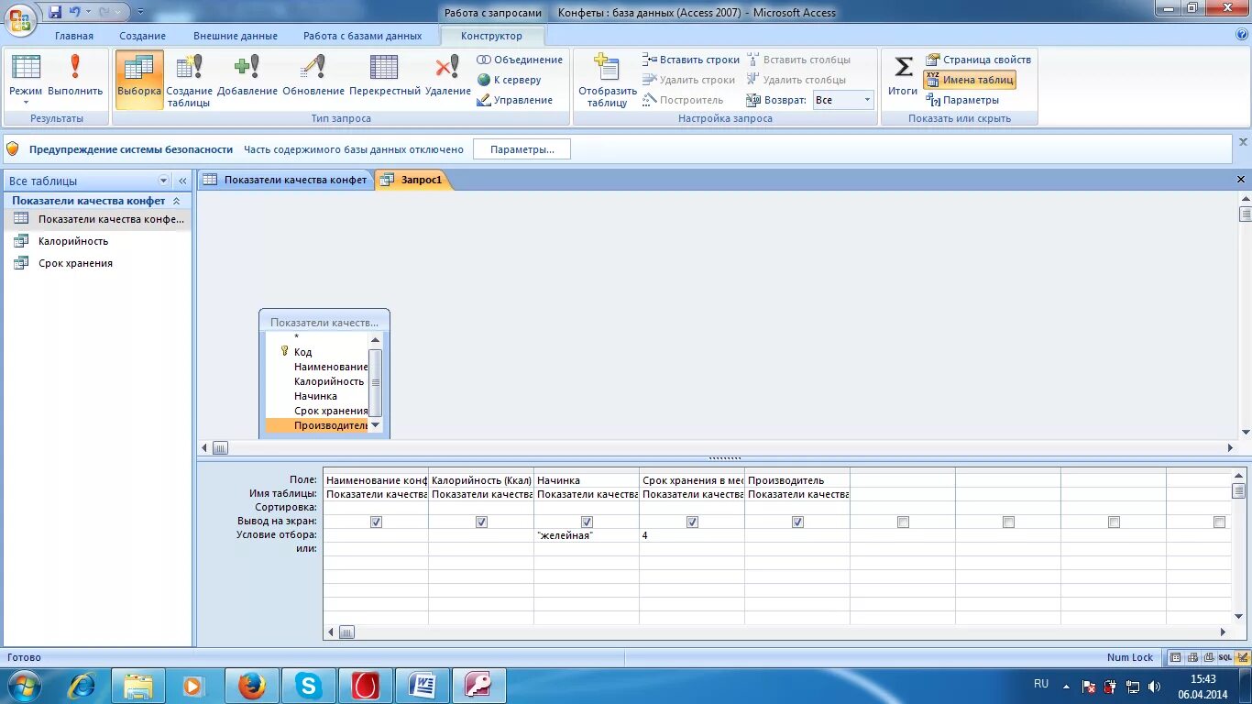Click the Управление option
The width and height of the screenshot is (1252, 704).
coord(514,100)
